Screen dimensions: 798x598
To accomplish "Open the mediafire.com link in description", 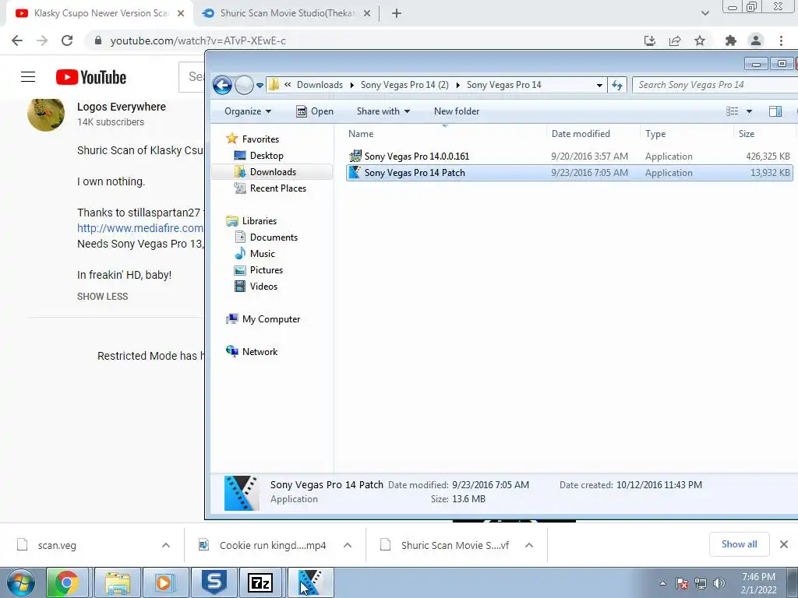I will 140,228.
